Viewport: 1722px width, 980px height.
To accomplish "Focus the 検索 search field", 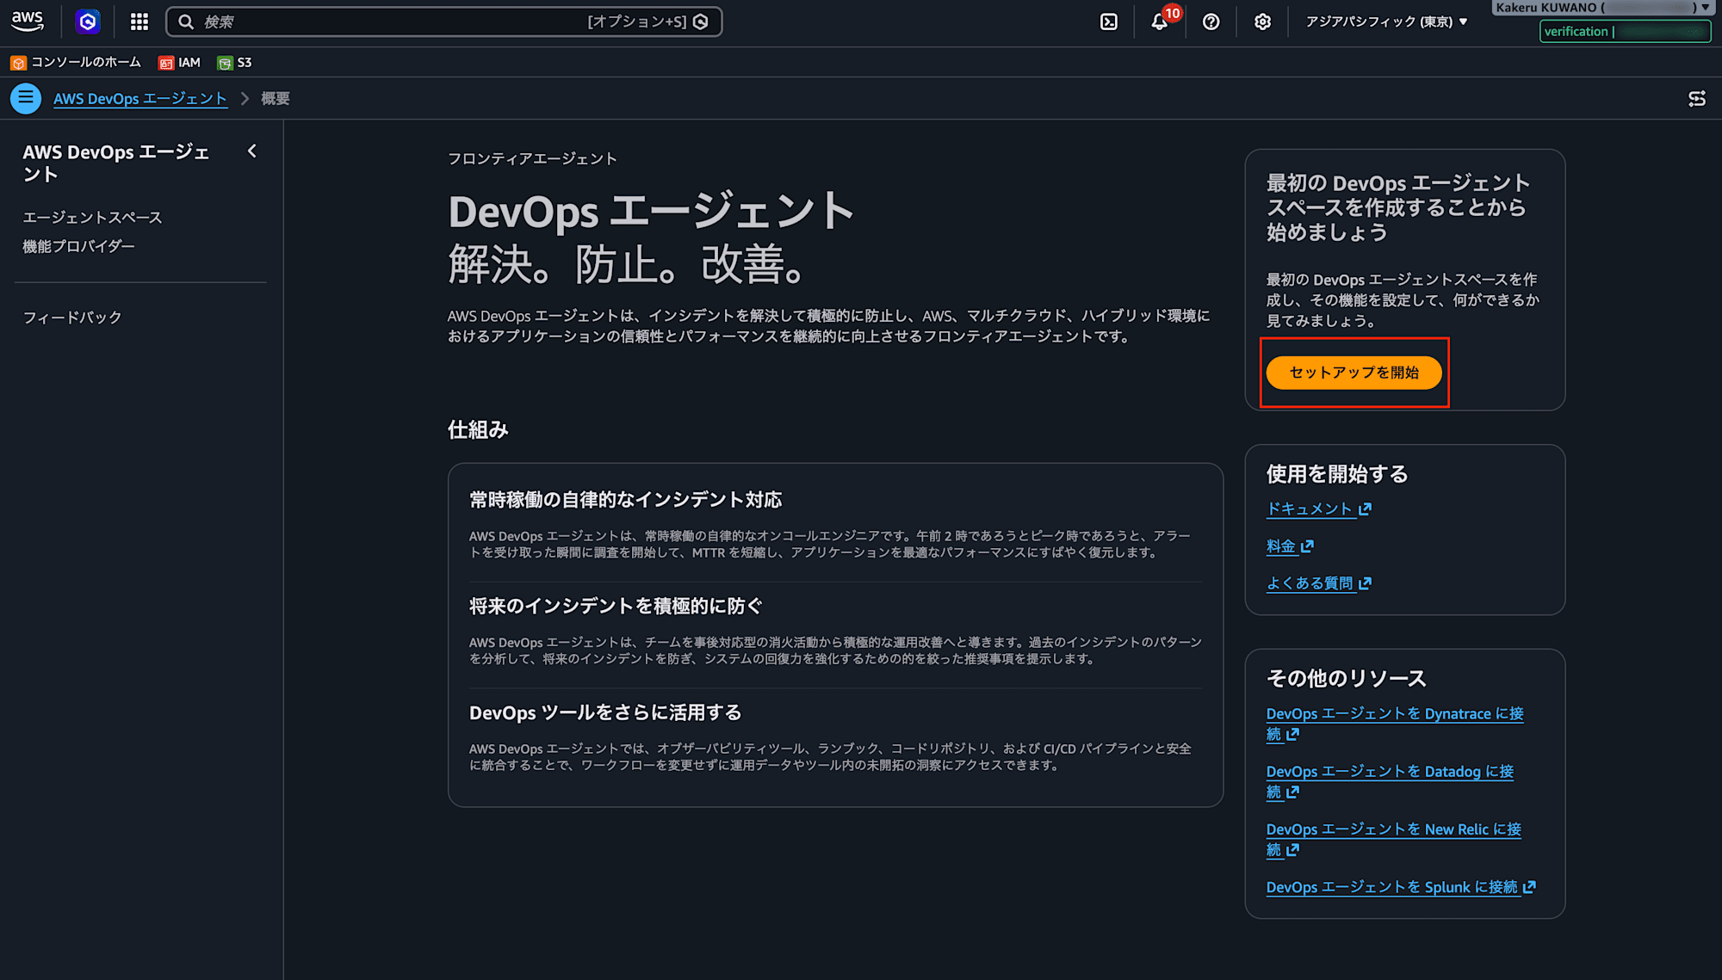I will pos(443,22).
